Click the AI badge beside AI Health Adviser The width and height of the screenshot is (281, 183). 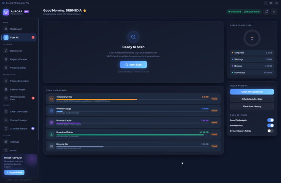33,128
